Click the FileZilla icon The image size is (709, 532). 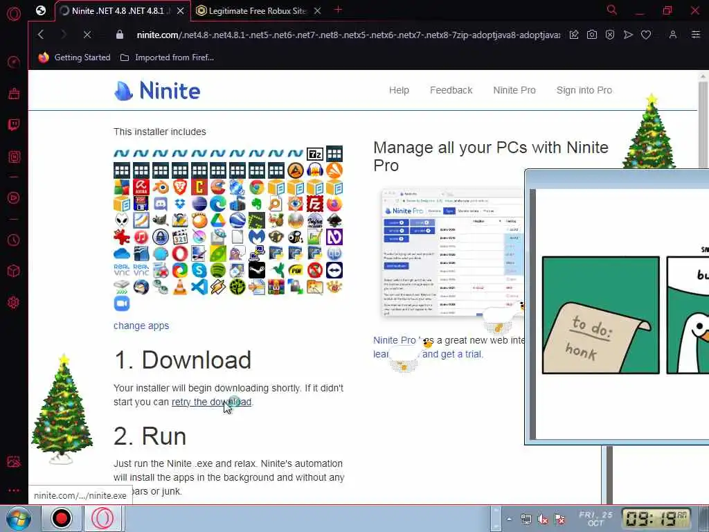pos(315,204)
